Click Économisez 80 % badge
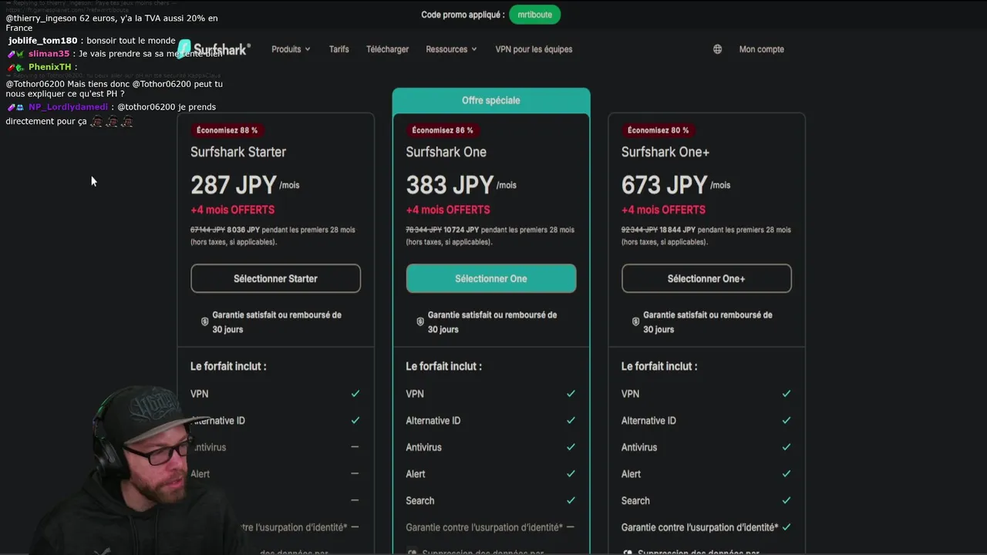The height and width of the screenshot is (555, 987). click(658, 130)
